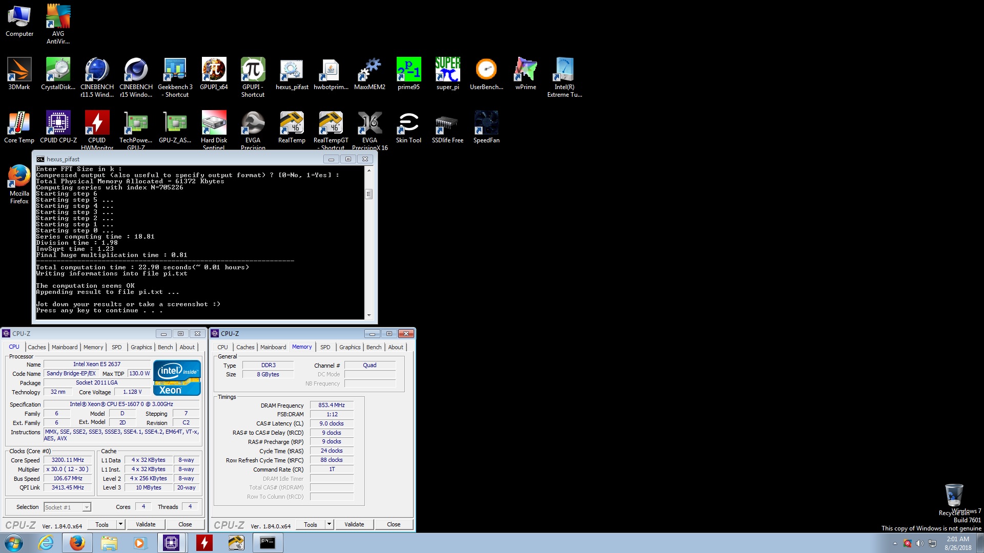Open the UserBenchmark desktop icon
Image resolution: width=984 pixels, height=553 pixels.
tap(486, 74)
